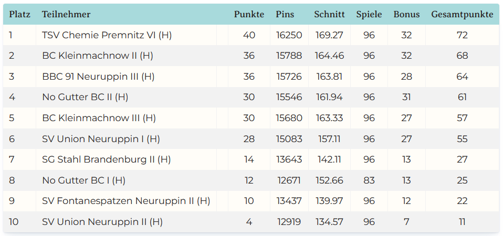Viewport: 504px width, 236px height.
Task: Click the Bonus column header
Action: [x=406, y=15]
